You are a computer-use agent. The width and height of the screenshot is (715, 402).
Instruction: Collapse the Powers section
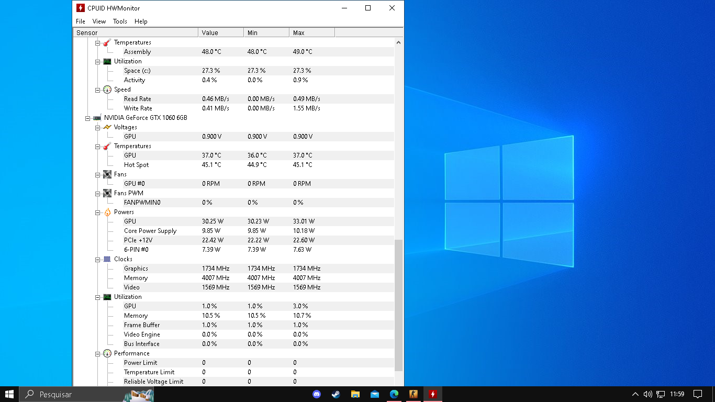pos(97,213)
